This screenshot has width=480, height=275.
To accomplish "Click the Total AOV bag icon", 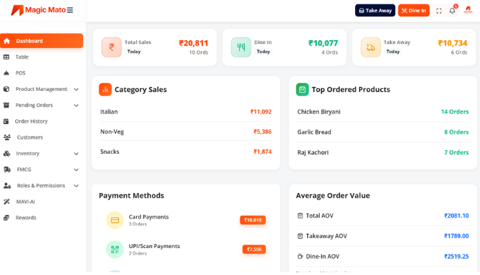I will pos(300,216).
